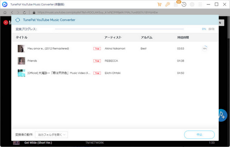Select the track title Meu amor e... (2012 Remastered)
Viewport: 230px width, 147px height.
coord(48,48)
